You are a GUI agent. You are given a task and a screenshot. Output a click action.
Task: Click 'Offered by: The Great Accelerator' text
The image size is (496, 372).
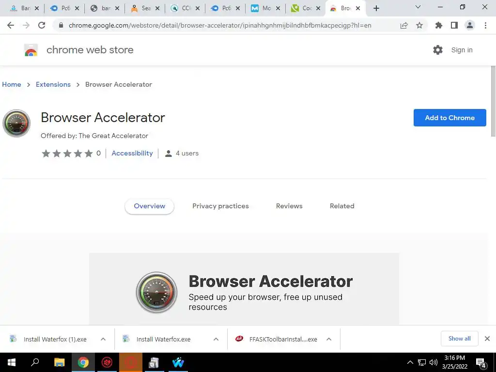(x=94, y=136)
